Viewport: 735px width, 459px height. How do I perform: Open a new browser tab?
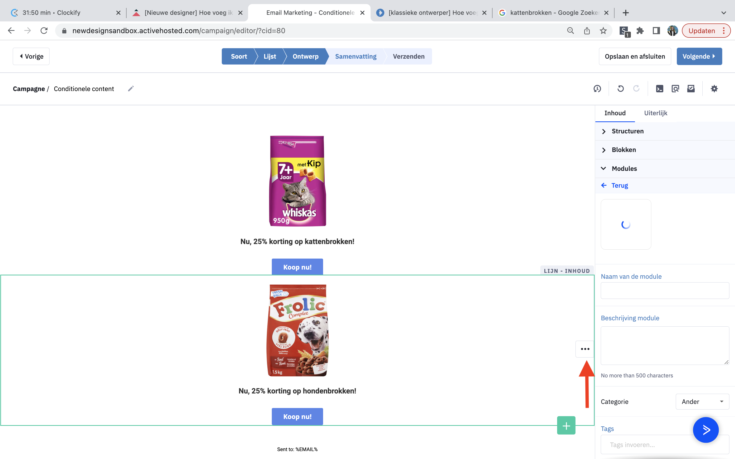pyautogui.click(x=626, y=13)
